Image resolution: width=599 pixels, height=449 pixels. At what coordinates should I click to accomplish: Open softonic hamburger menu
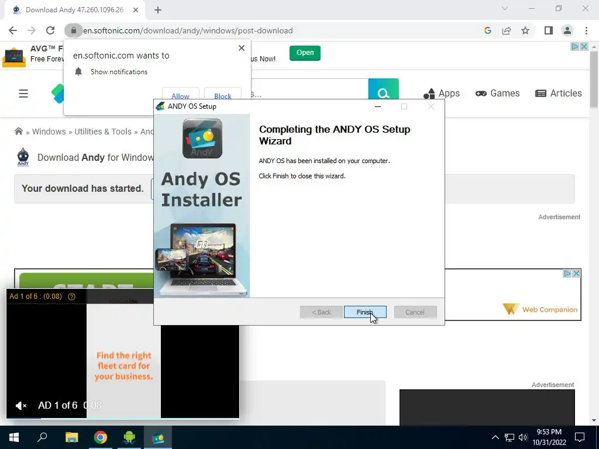[x=23, y=94]
